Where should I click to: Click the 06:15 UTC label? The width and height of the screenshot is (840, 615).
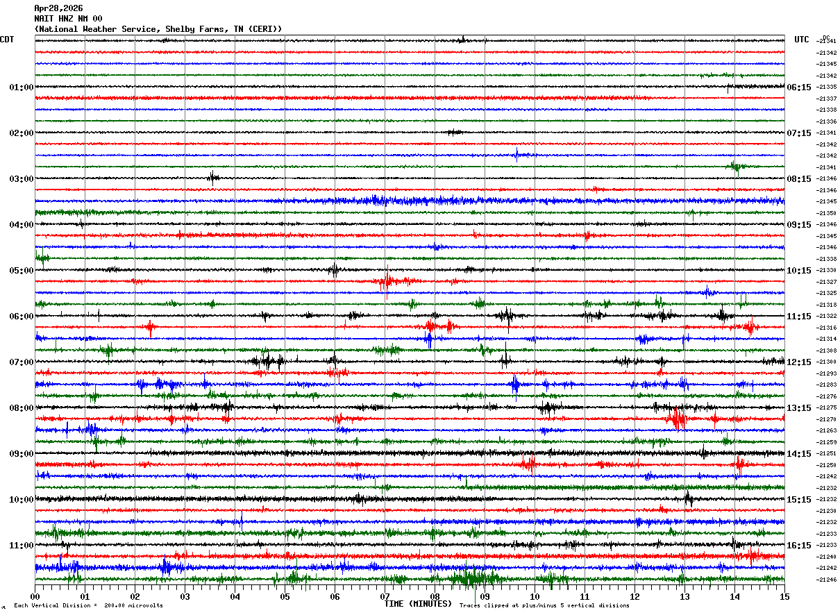799,87
